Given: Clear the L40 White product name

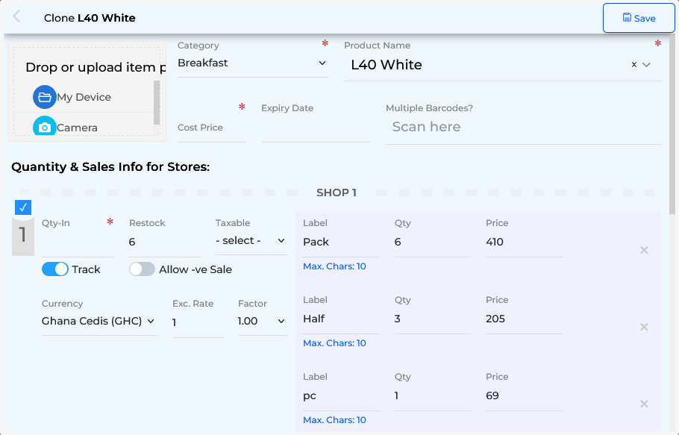Looking at the screenshot, I should (634, 65).
